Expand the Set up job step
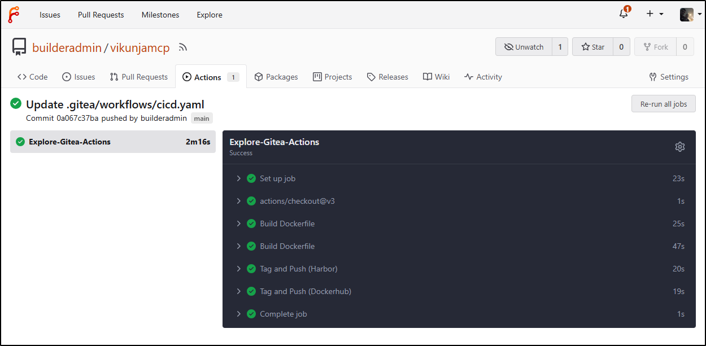706x346 pixels. pos(277,178)
